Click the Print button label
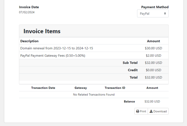This screenshot has width=187, height=126. tap(143, 111)
